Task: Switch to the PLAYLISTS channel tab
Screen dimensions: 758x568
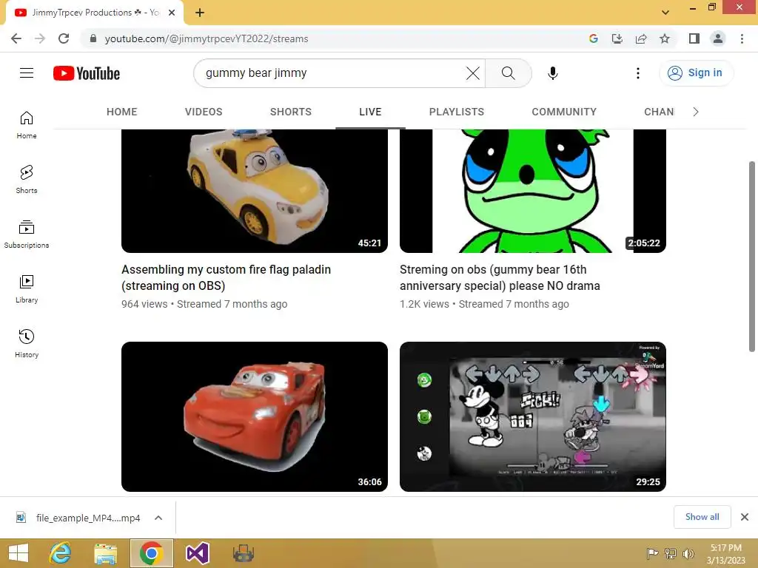Action: [456, 112]
